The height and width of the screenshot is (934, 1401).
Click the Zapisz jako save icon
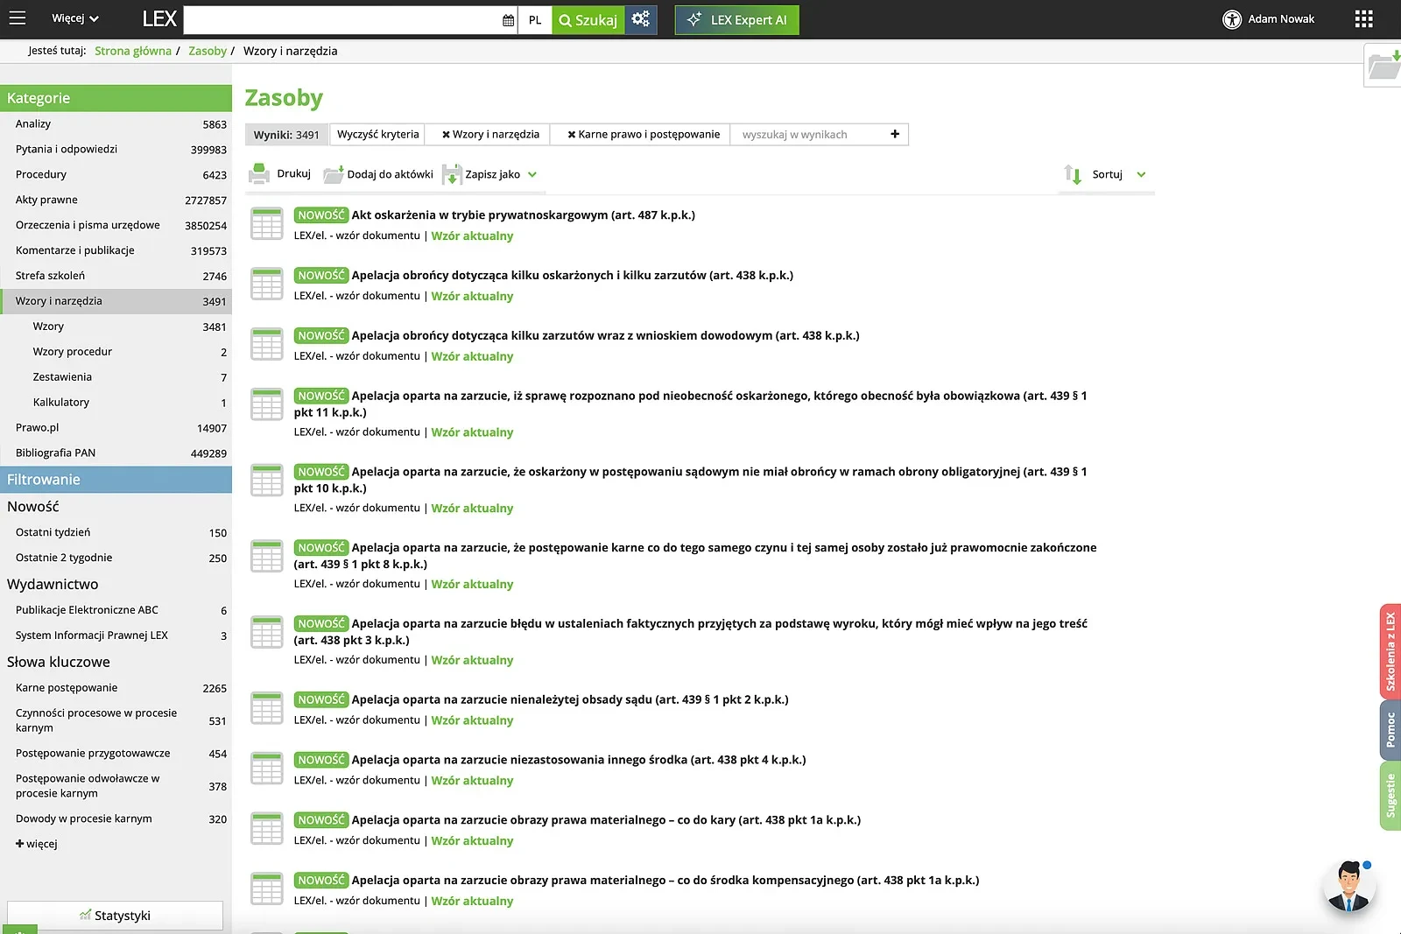[451, 174]
